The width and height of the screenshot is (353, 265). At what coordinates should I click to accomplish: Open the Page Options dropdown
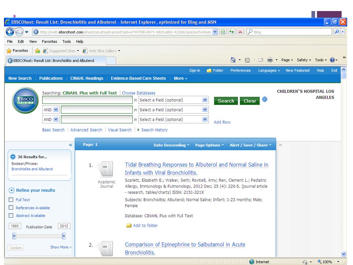click(x=210, y=145)
